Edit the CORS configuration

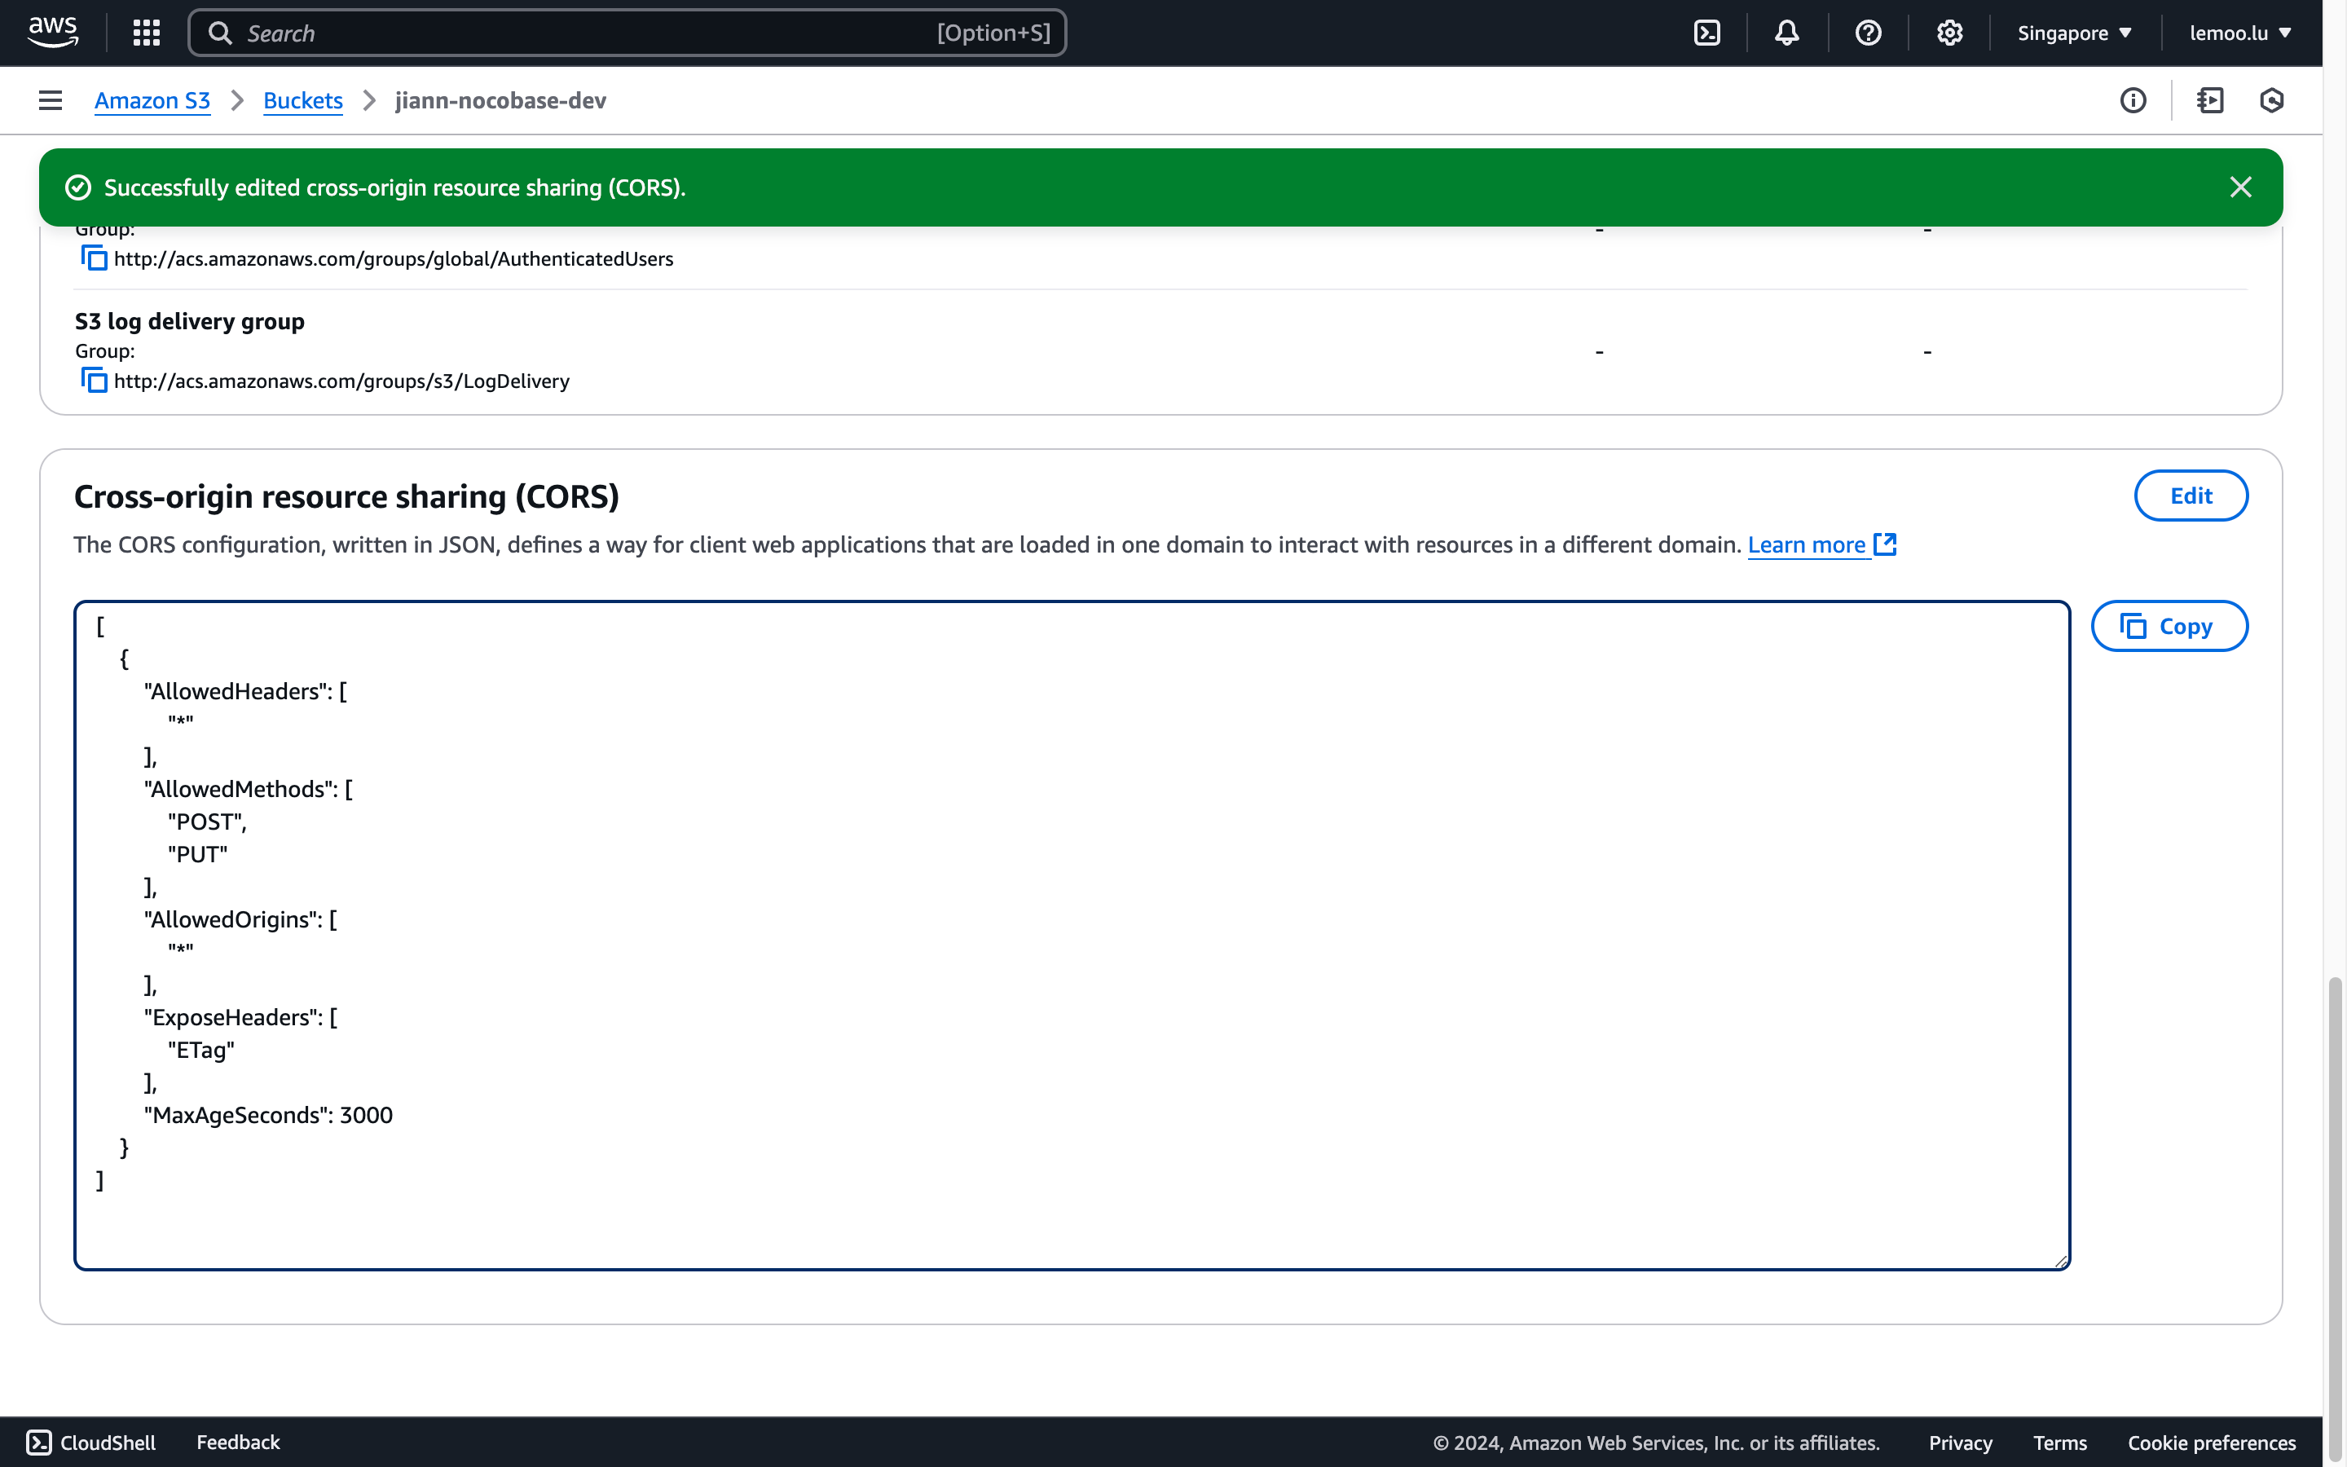coord(2190,496)
